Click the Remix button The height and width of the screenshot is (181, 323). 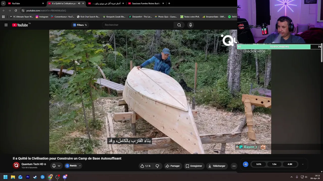coord(71,166)
